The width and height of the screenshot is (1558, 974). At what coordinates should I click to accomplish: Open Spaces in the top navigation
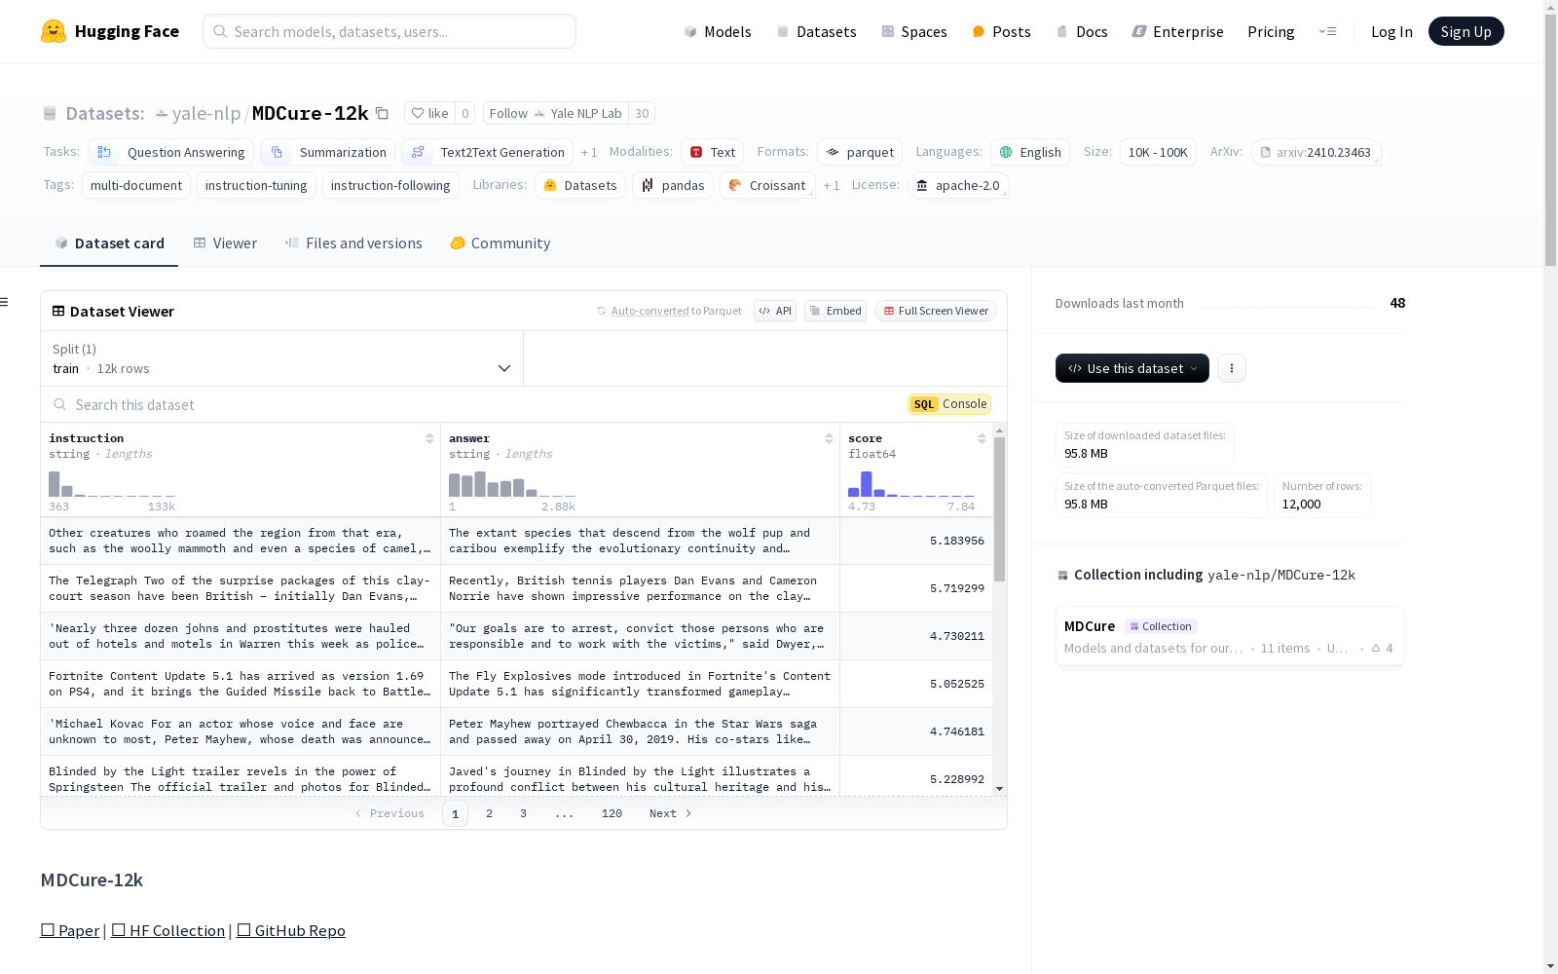[x=914, y=31]
